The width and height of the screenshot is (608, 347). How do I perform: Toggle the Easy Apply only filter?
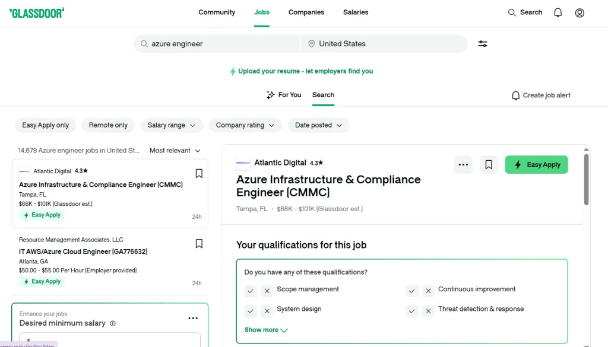click(x=46, y=125)
